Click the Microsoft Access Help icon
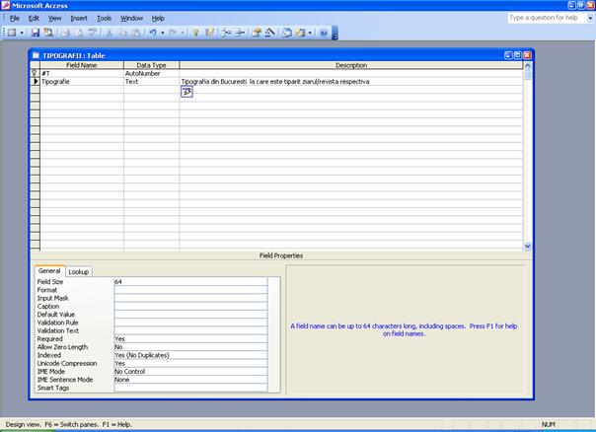 [323, 33]
